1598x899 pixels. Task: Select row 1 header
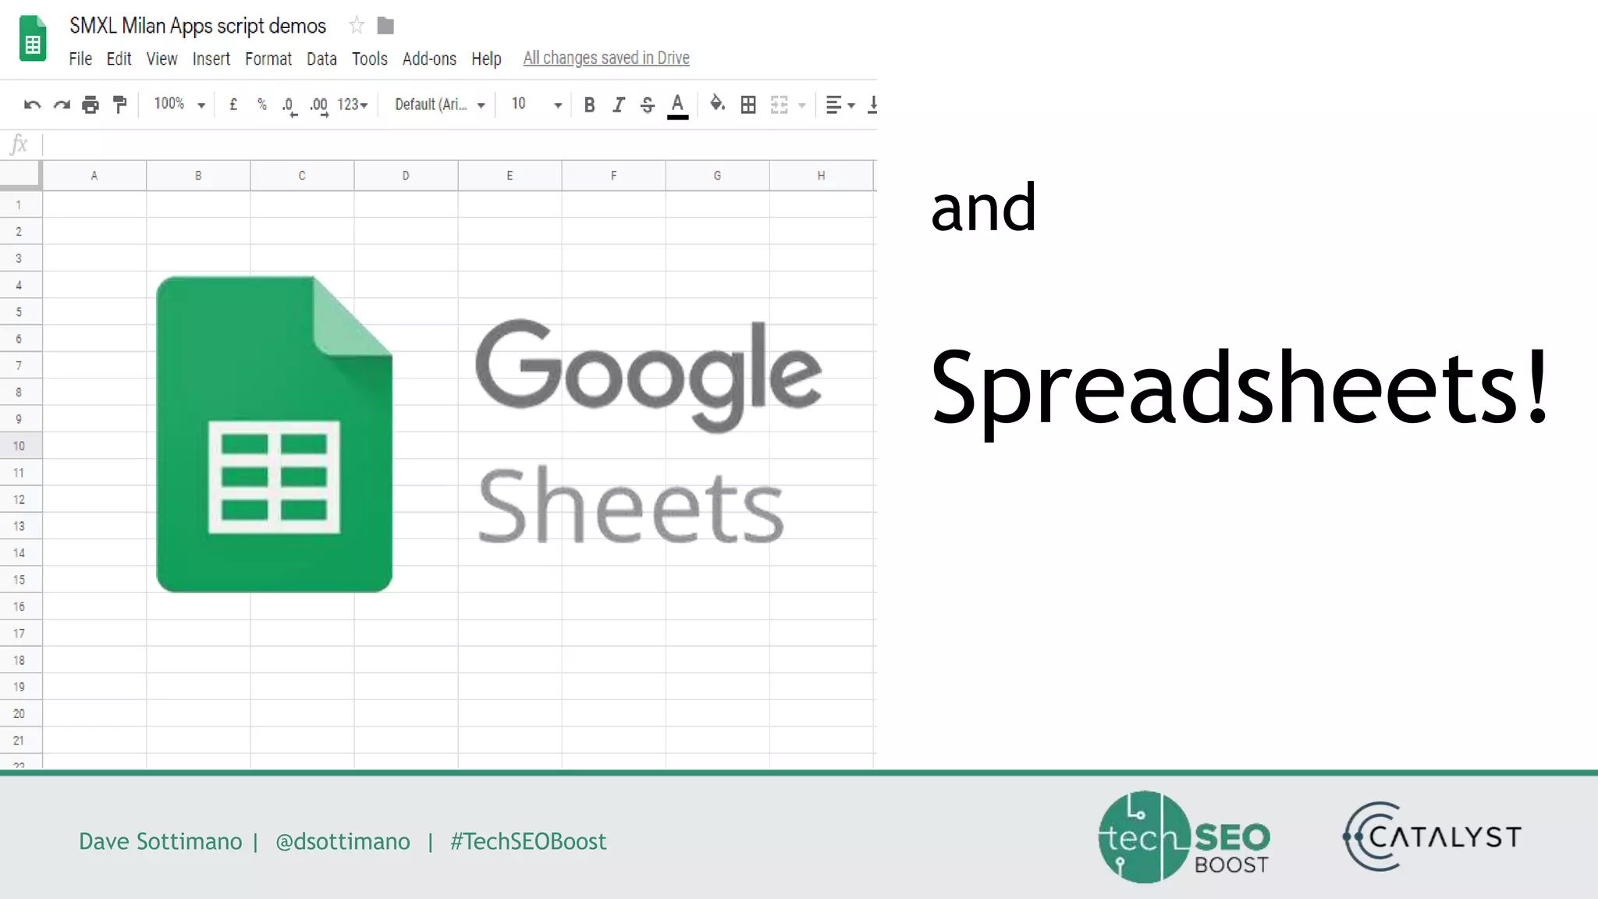pyautogui.click(x=20, y=204)
